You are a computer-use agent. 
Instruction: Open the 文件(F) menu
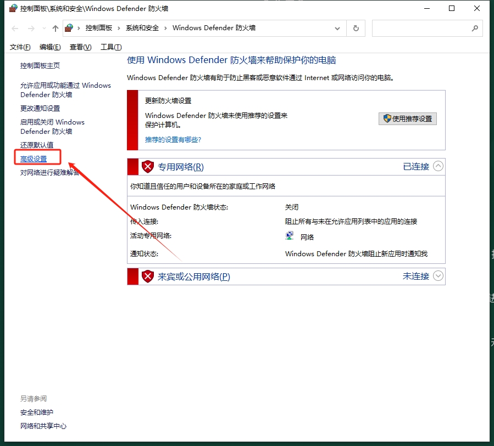click(20, 47)
